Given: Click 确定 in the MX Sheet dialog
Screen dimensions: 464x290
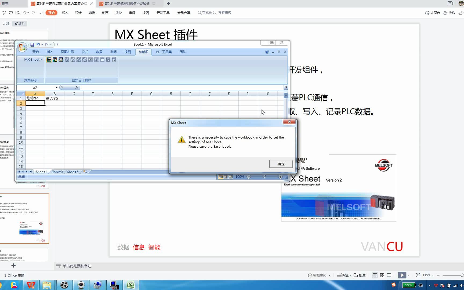Looking at the screenshot, I should point(281,164).
